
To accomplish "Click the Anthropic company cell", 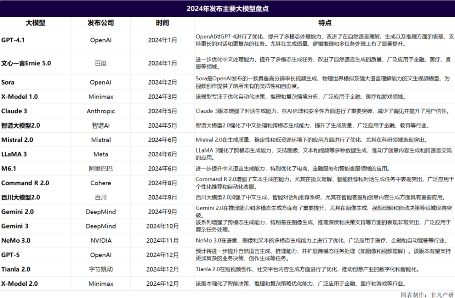I will click(101, 111).
